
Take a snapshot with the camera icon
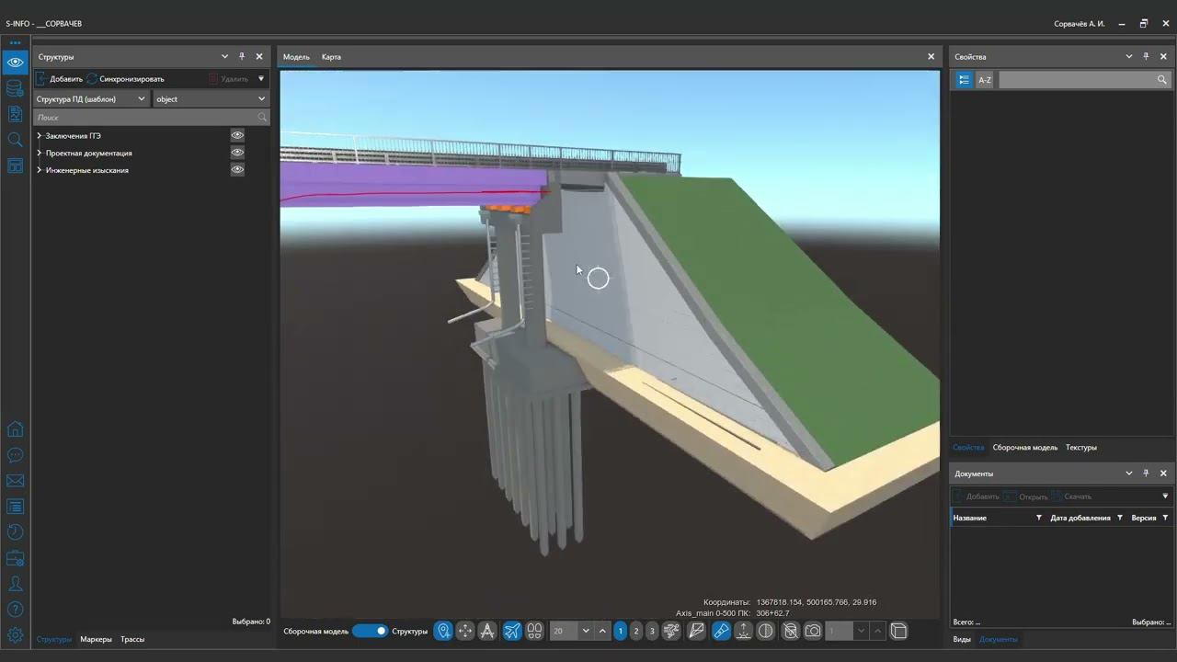pyautogui.click(x=813, y=631)
